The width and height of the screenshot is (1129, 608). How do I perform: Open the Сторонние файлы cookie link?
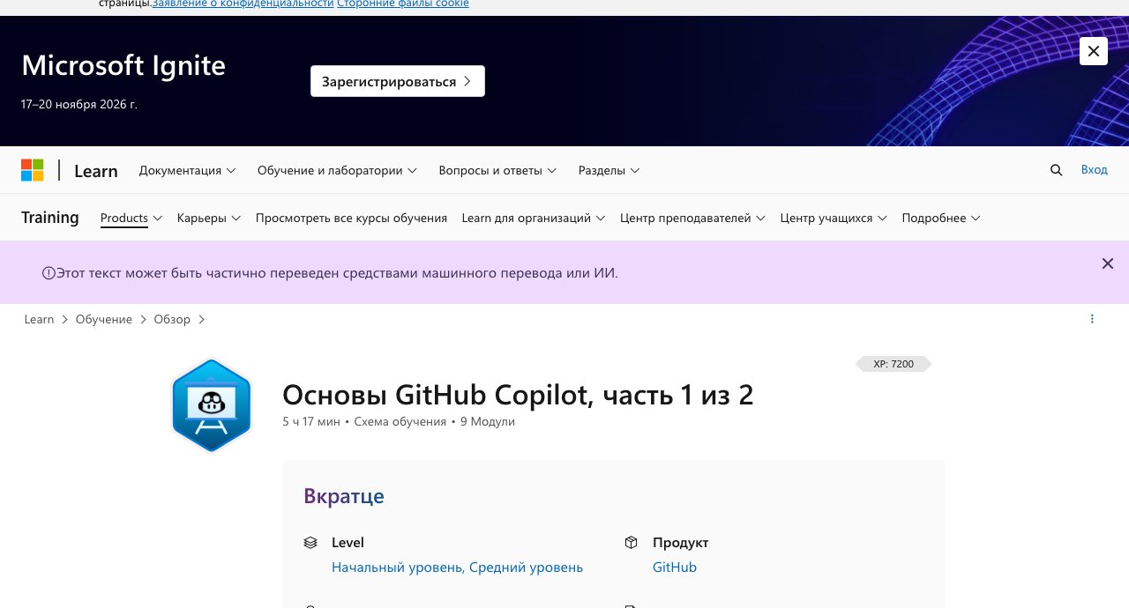(403, 4)
